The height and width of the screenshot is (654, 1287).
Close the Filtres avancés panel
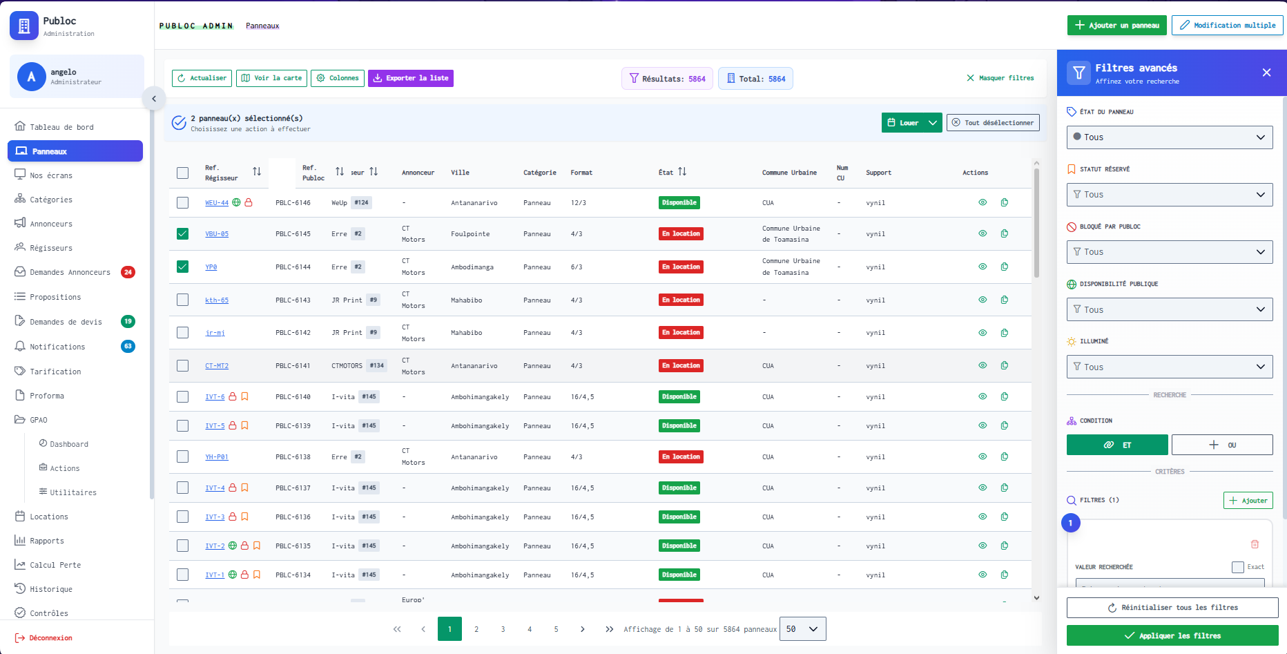click(1266, 73)
